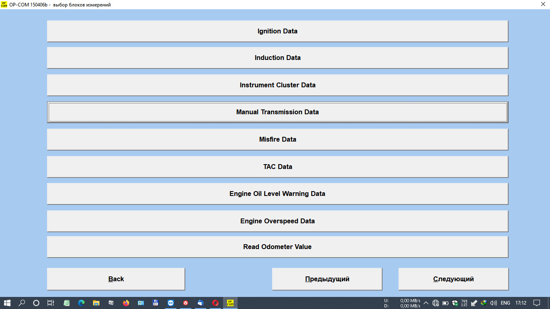Choose Manual Transmission Data
Screen dimensions: 550x309
(x=277, y=112)
